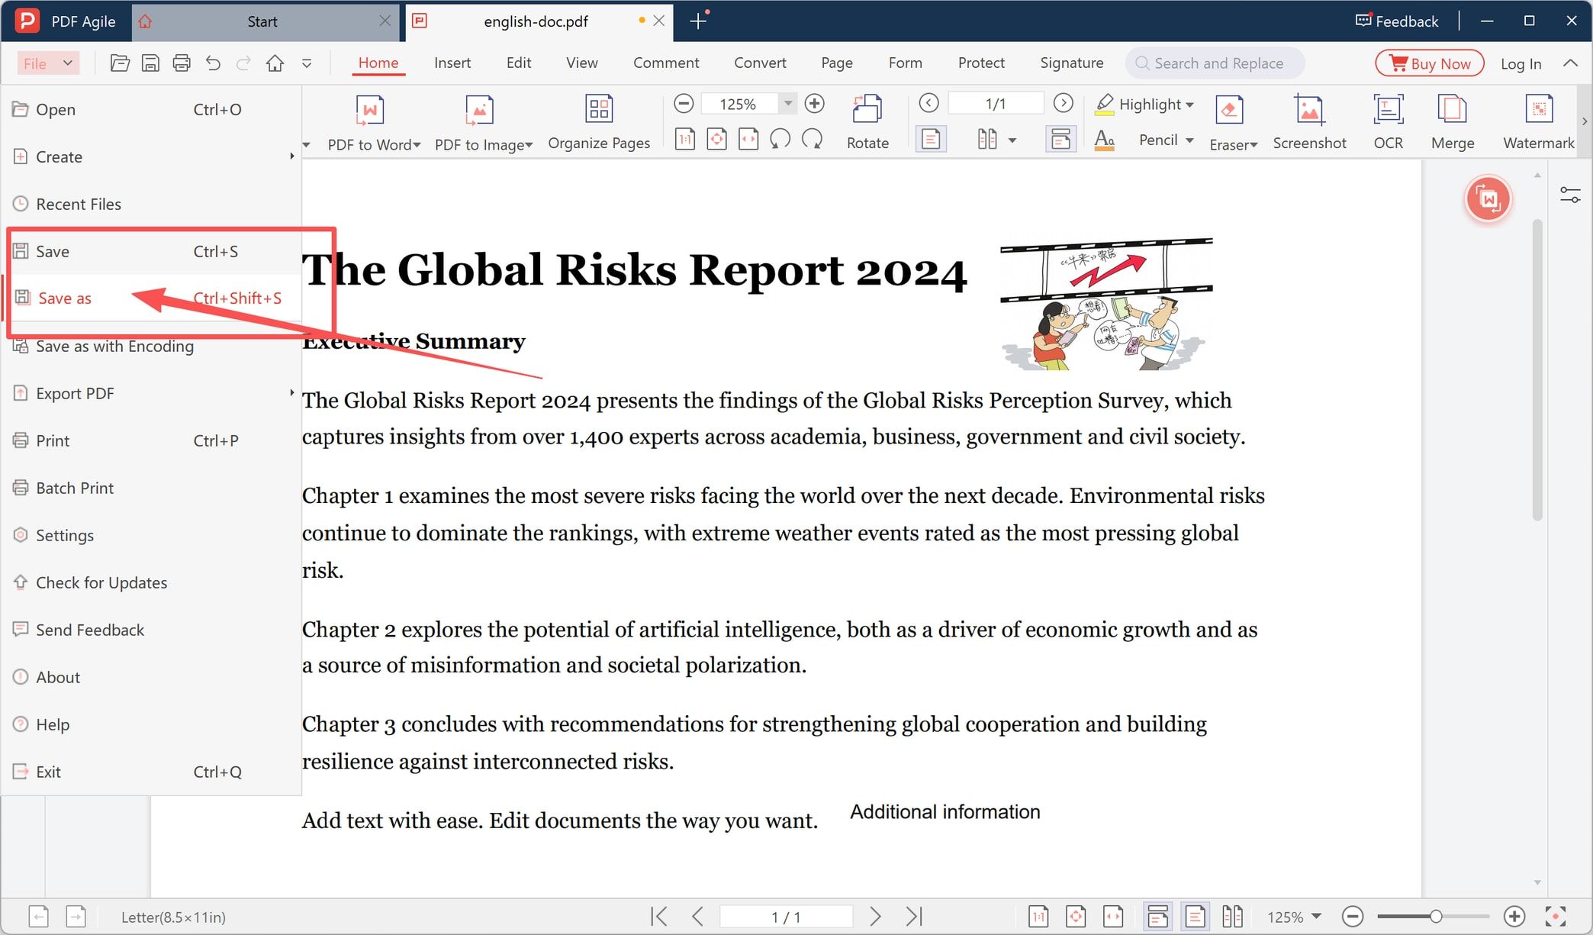Choose Save as from the File menu
The height and width of the screenshot is (935, 1593).
pyautogui.click(x=153, y=298)
